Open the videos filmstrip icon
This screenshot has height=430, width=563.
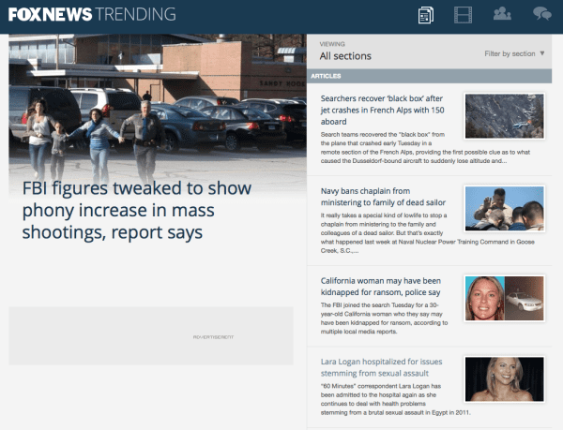[463, 15]
